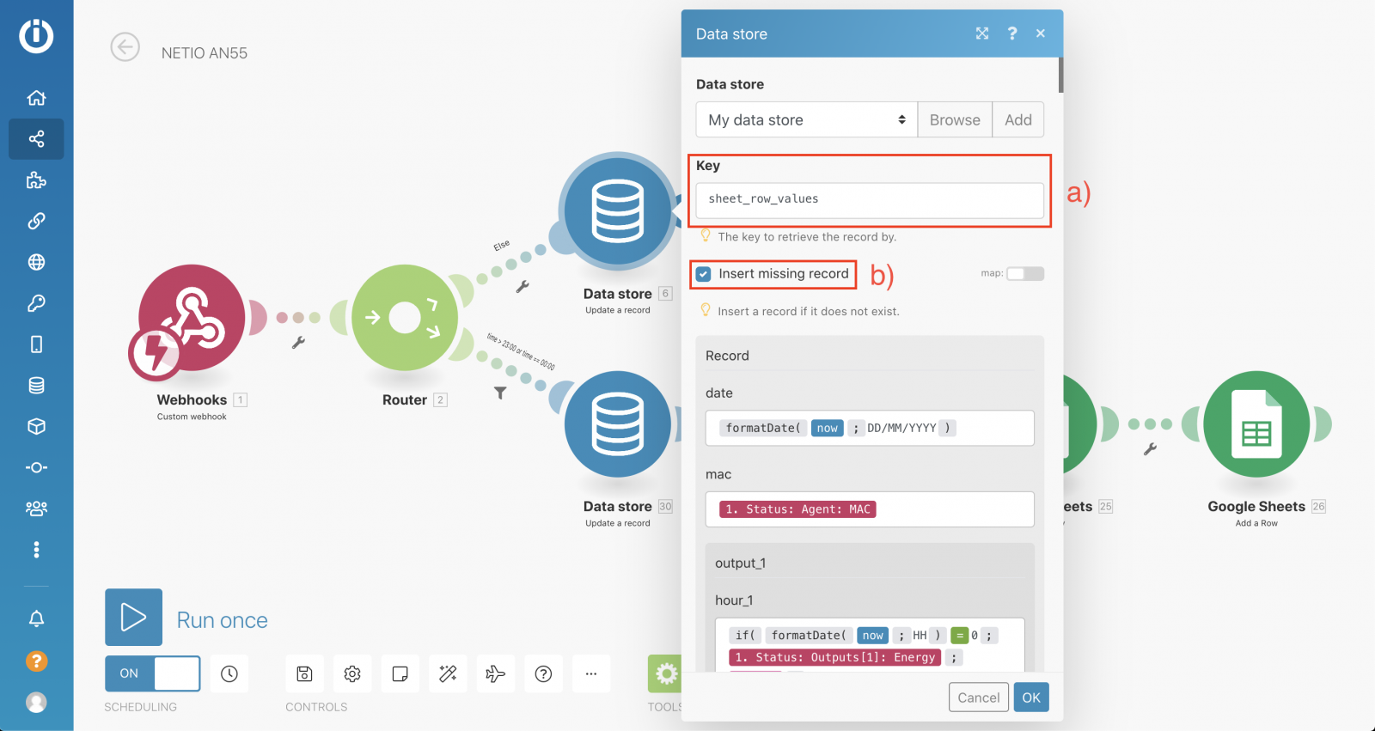Screen dimensions: 1375x731
Task: Open help in Data store dialog header
Action: tap(1012, 34)
